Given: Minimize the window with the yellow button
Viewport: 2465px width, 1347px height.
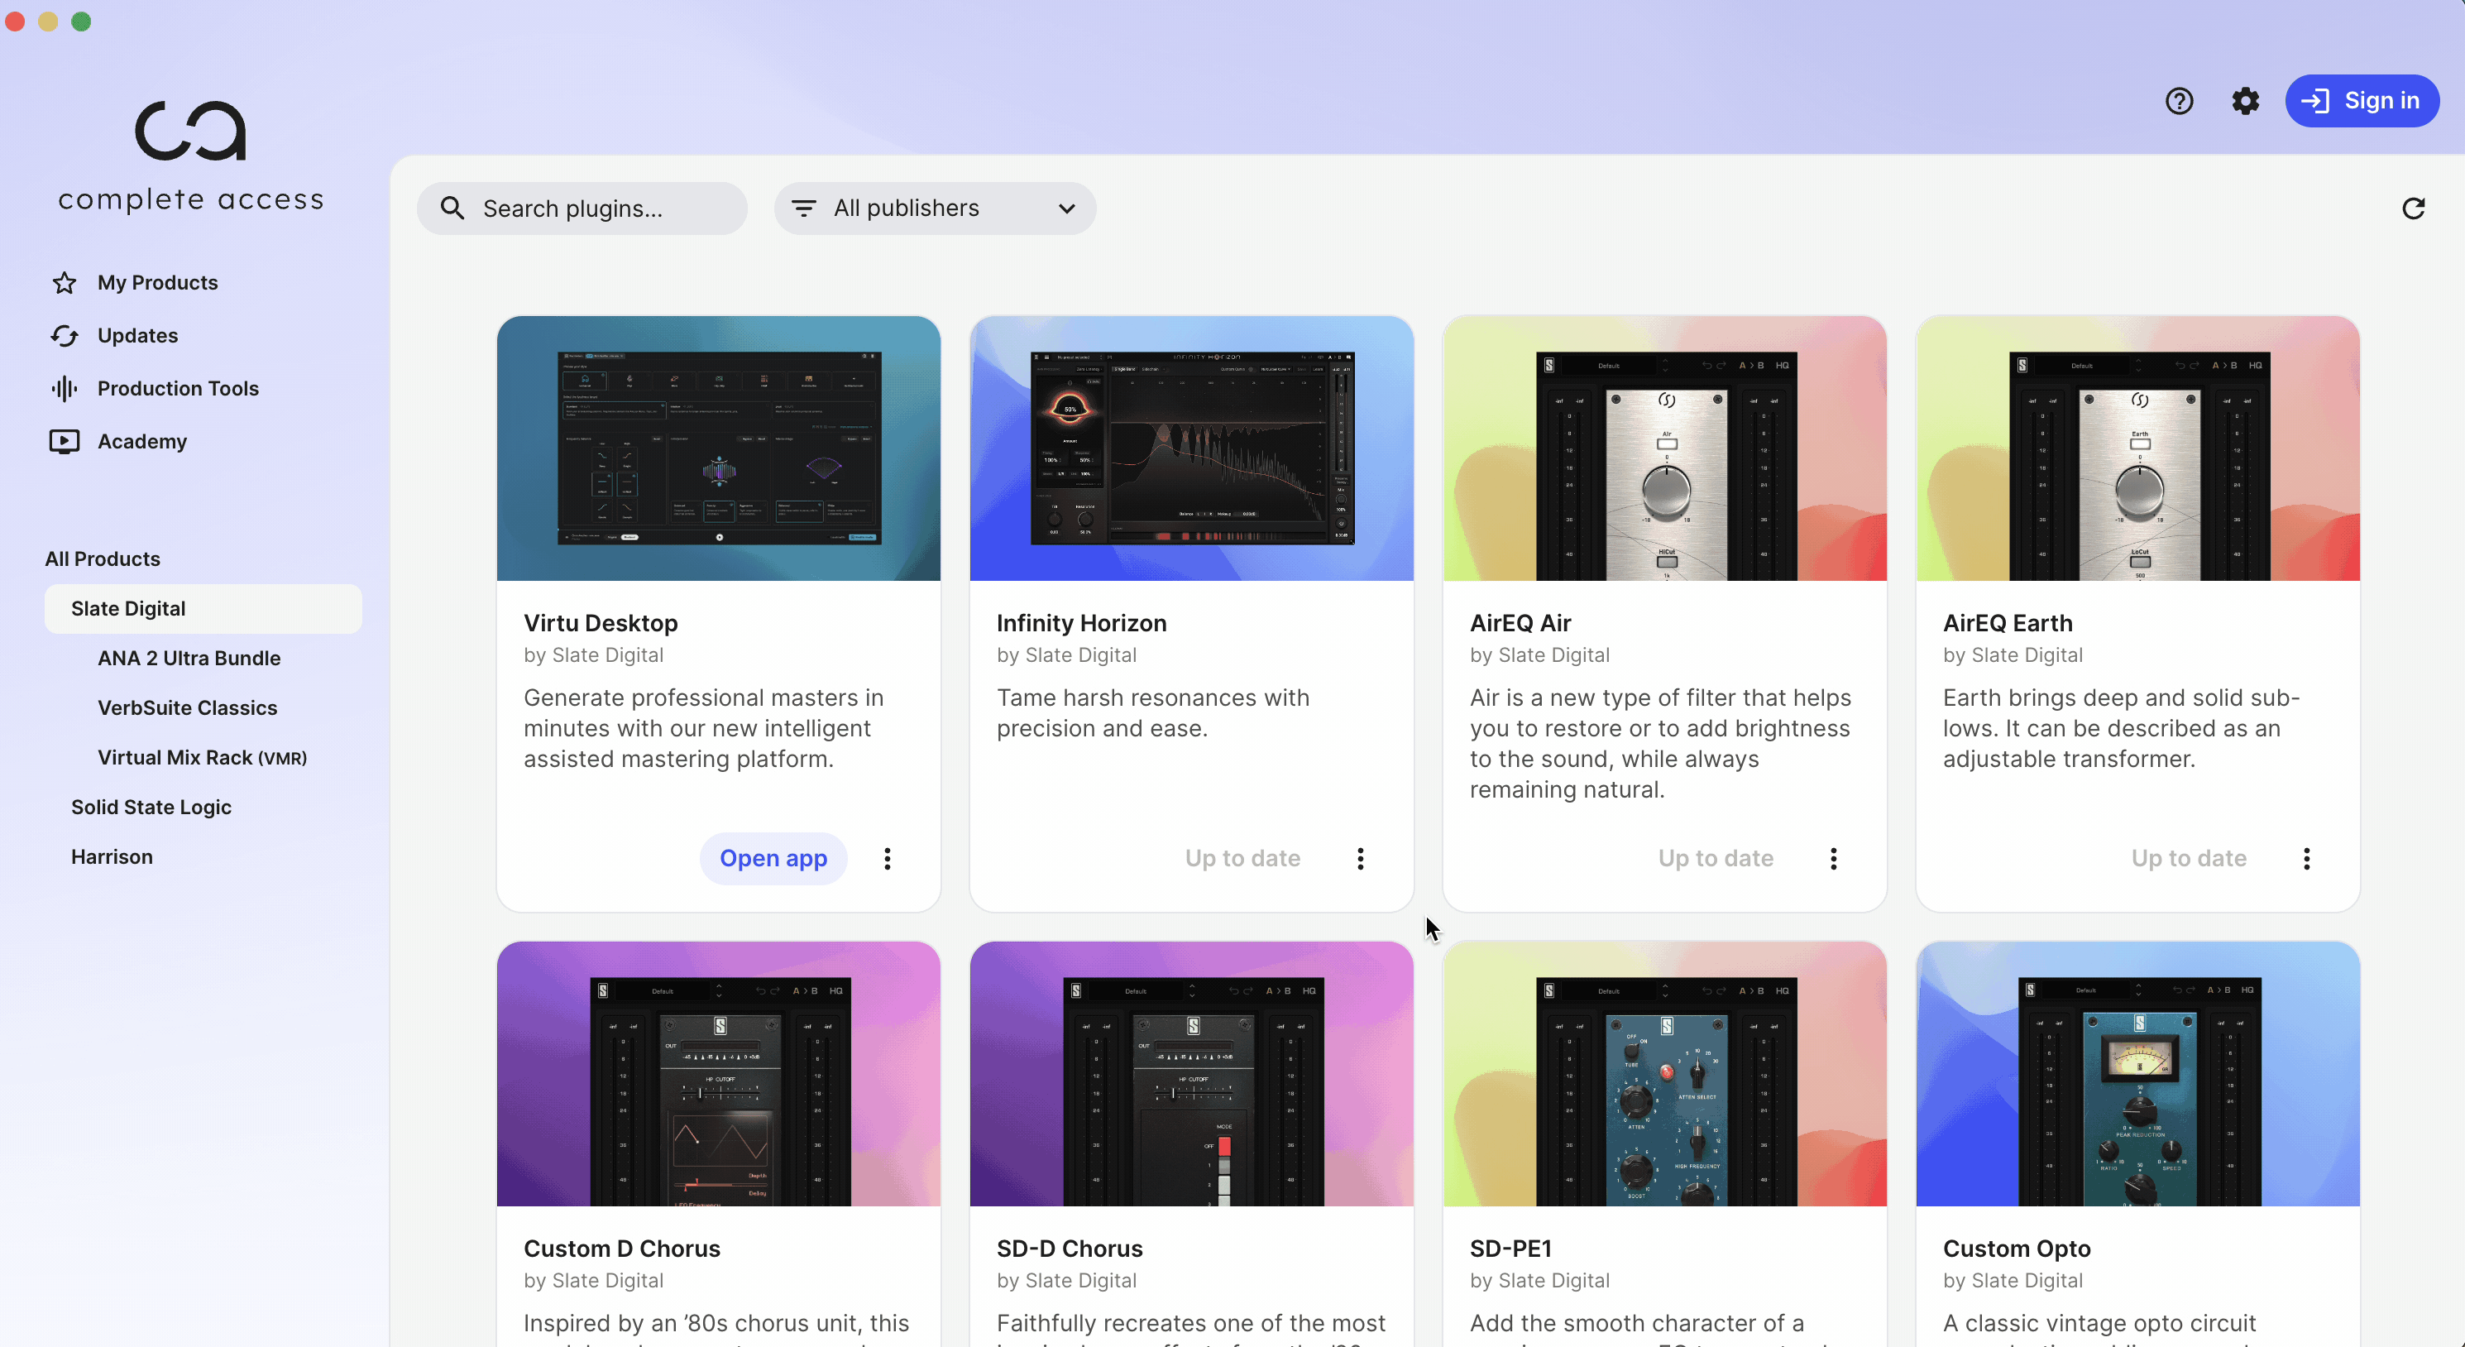Looking at the screenshot, I should [x=48, y=21].
